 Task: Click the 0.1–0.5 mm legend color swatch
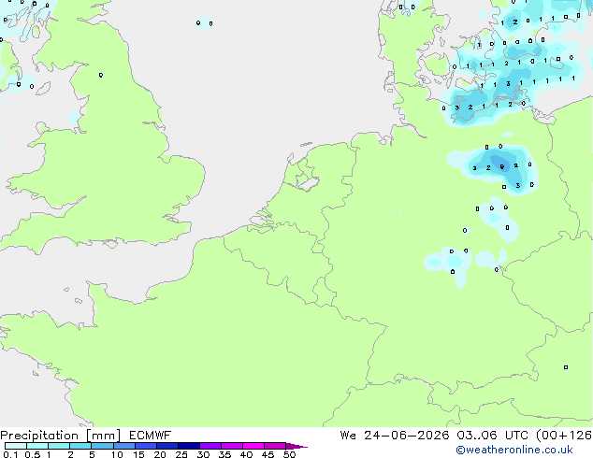pos(16,446)
